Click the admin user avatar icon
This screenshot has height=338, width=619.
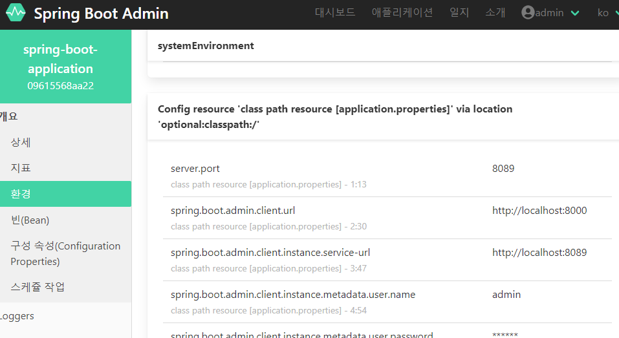pos(528,13)
